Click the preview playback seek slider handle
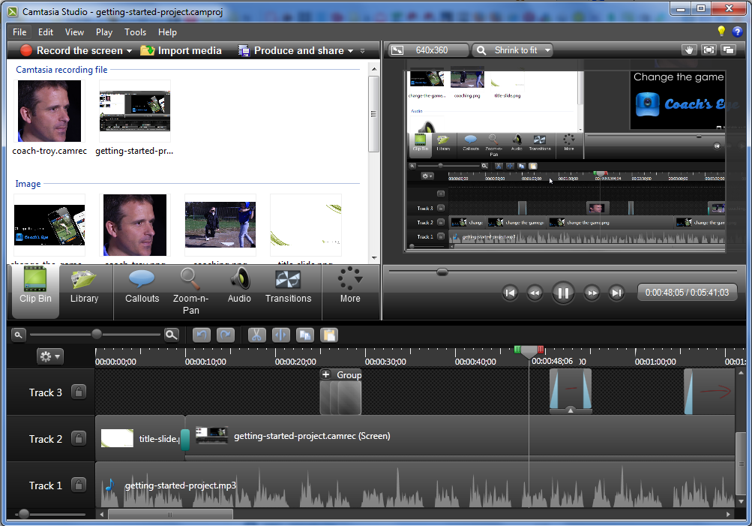The image size is (752, 526). point(442,272)
